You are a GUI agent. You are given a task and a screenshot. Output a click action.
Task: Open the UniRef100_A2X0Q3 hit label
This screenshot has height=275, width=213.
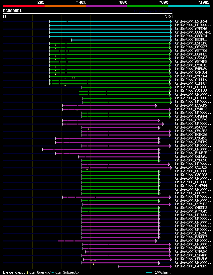[191, 58]
